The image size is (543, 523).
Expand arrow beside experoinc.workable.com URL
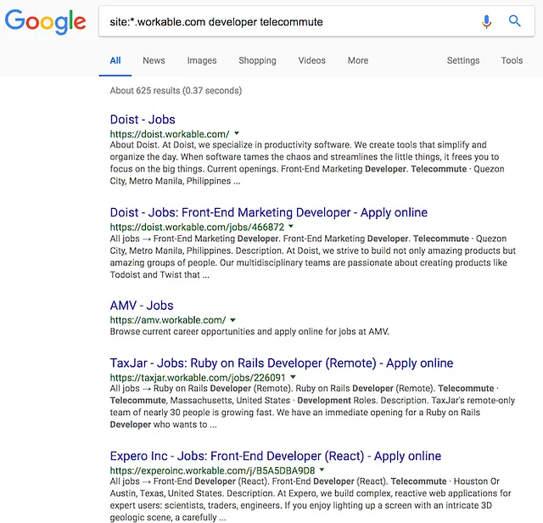[322, 470]
